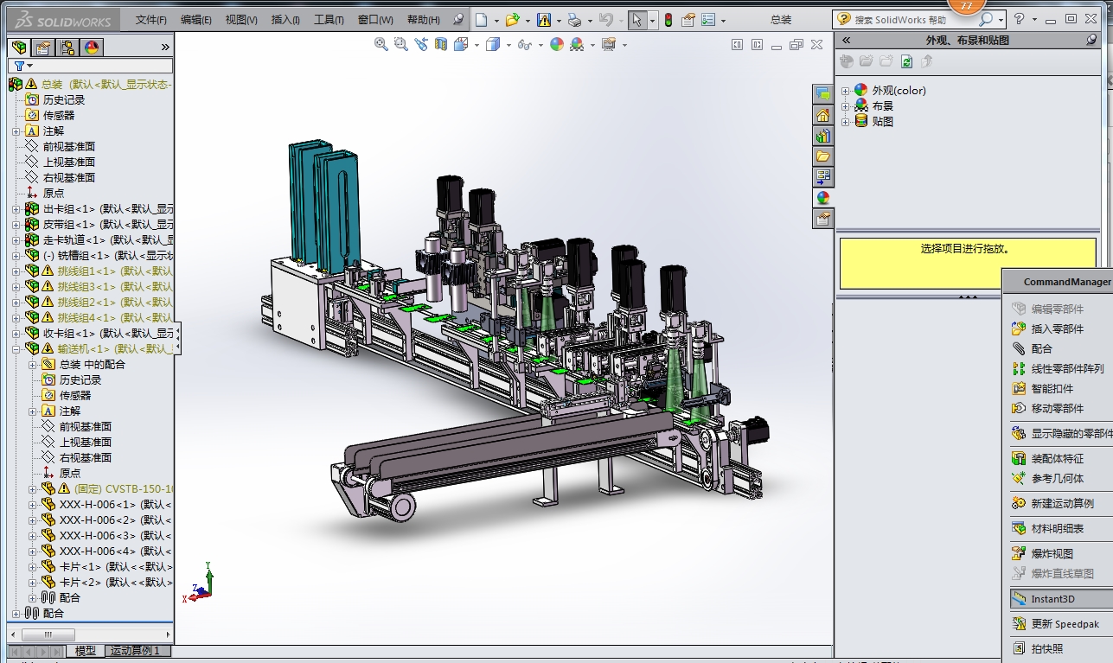
Task: Click the Print icon in top toolbar
Action: (573, 20)
